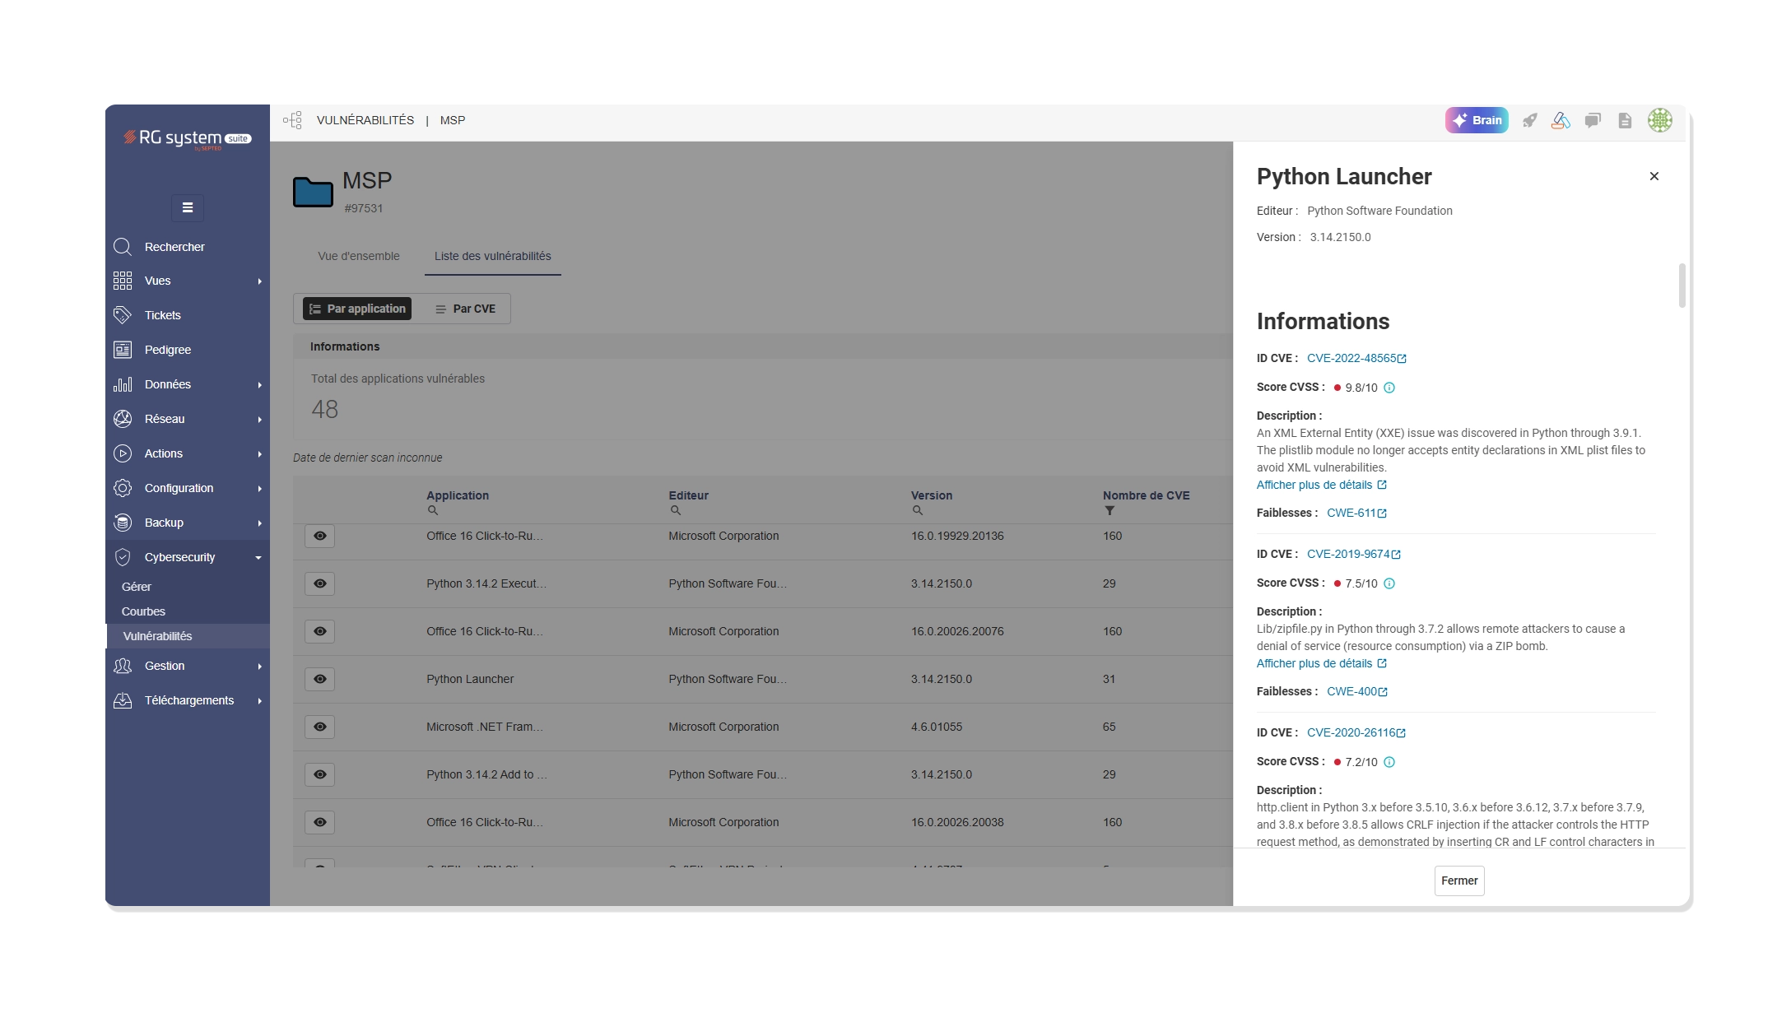Click the Vues grid icon
Image resolution: width=1791 pixels, height=1013 pixels.
click(123, 281)
